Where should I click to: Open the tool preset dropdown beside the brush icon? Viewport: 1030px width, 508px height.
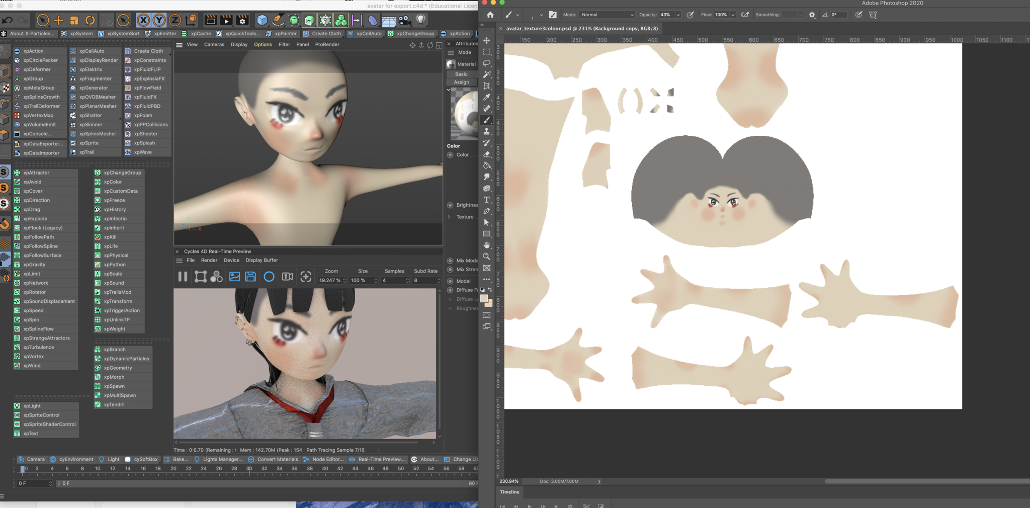coord(518,15)
